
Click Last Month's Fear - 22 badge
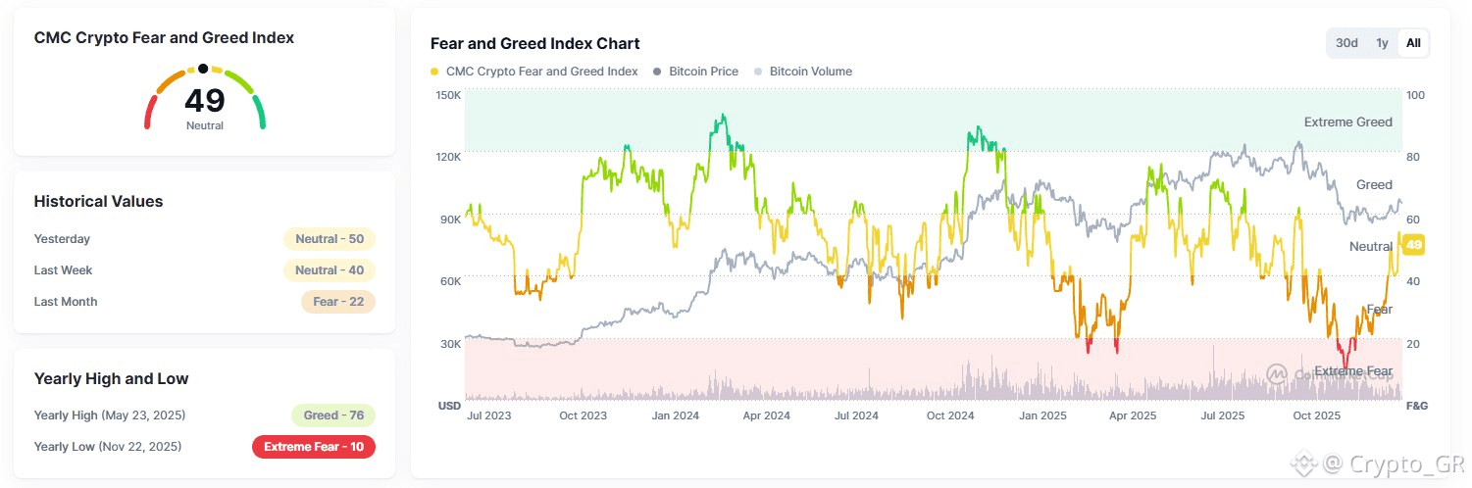[337, 302]
